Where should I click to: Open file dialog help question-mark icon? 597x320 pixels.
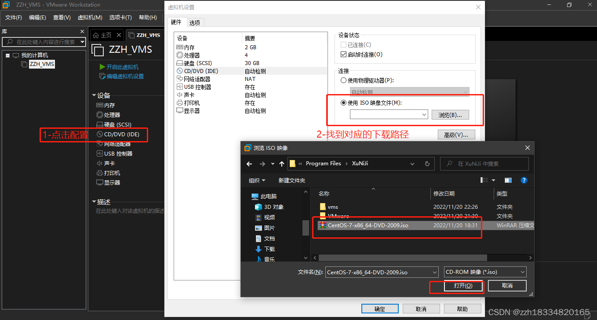coord(524,180)
